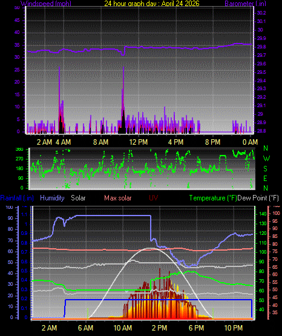
Task: Click the '140' green temperature scale value
Action: 263,214
